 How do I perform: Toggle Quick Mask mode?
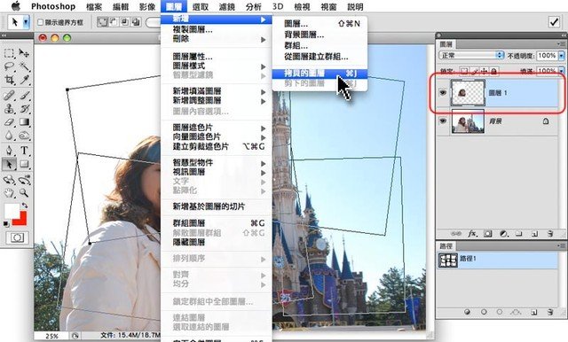(17, 237)
